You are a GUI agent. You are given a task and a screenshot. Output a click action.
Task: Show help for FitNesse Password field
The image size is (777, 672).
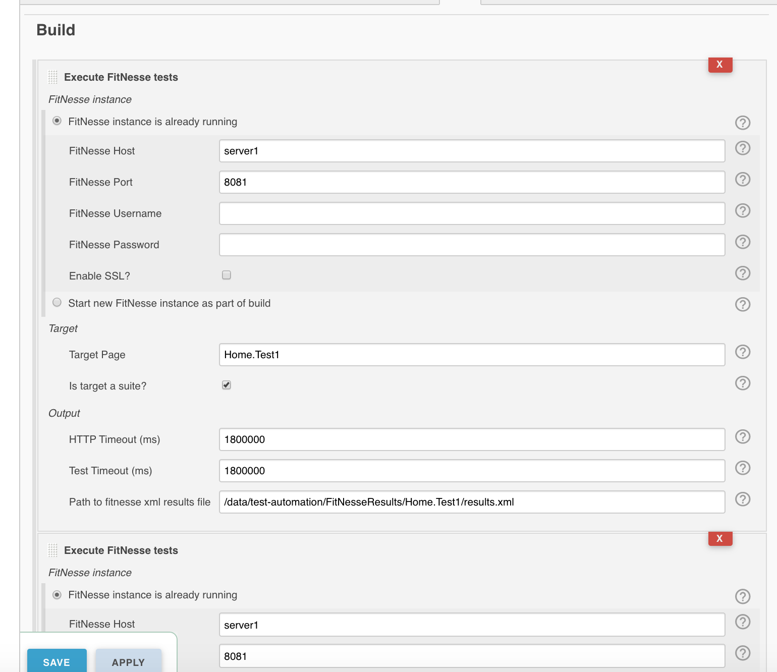[x=742, y=242]
